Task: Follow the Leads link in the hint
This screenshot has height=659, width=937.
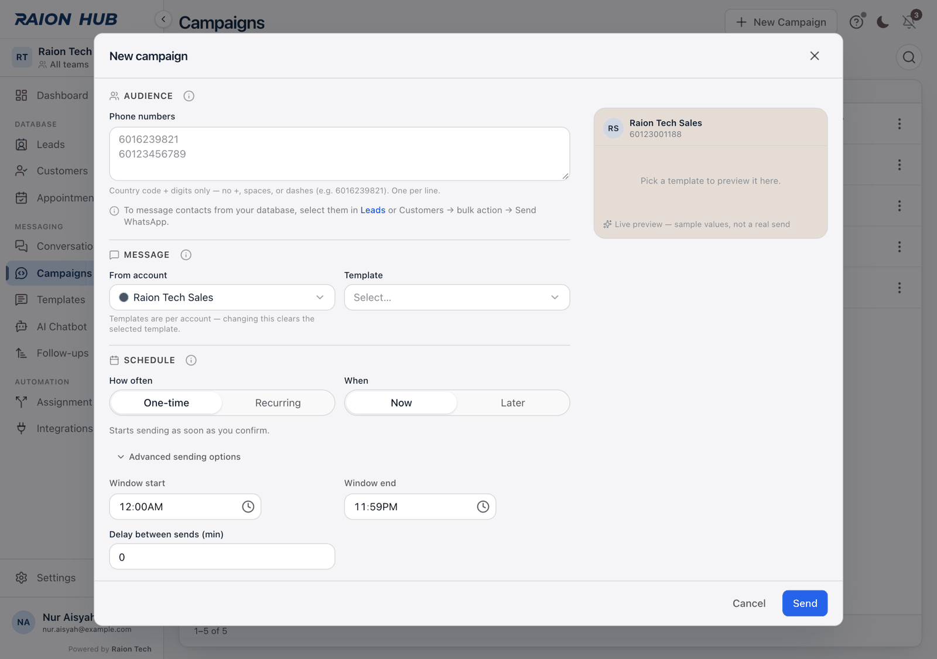Action: point(373,210)
